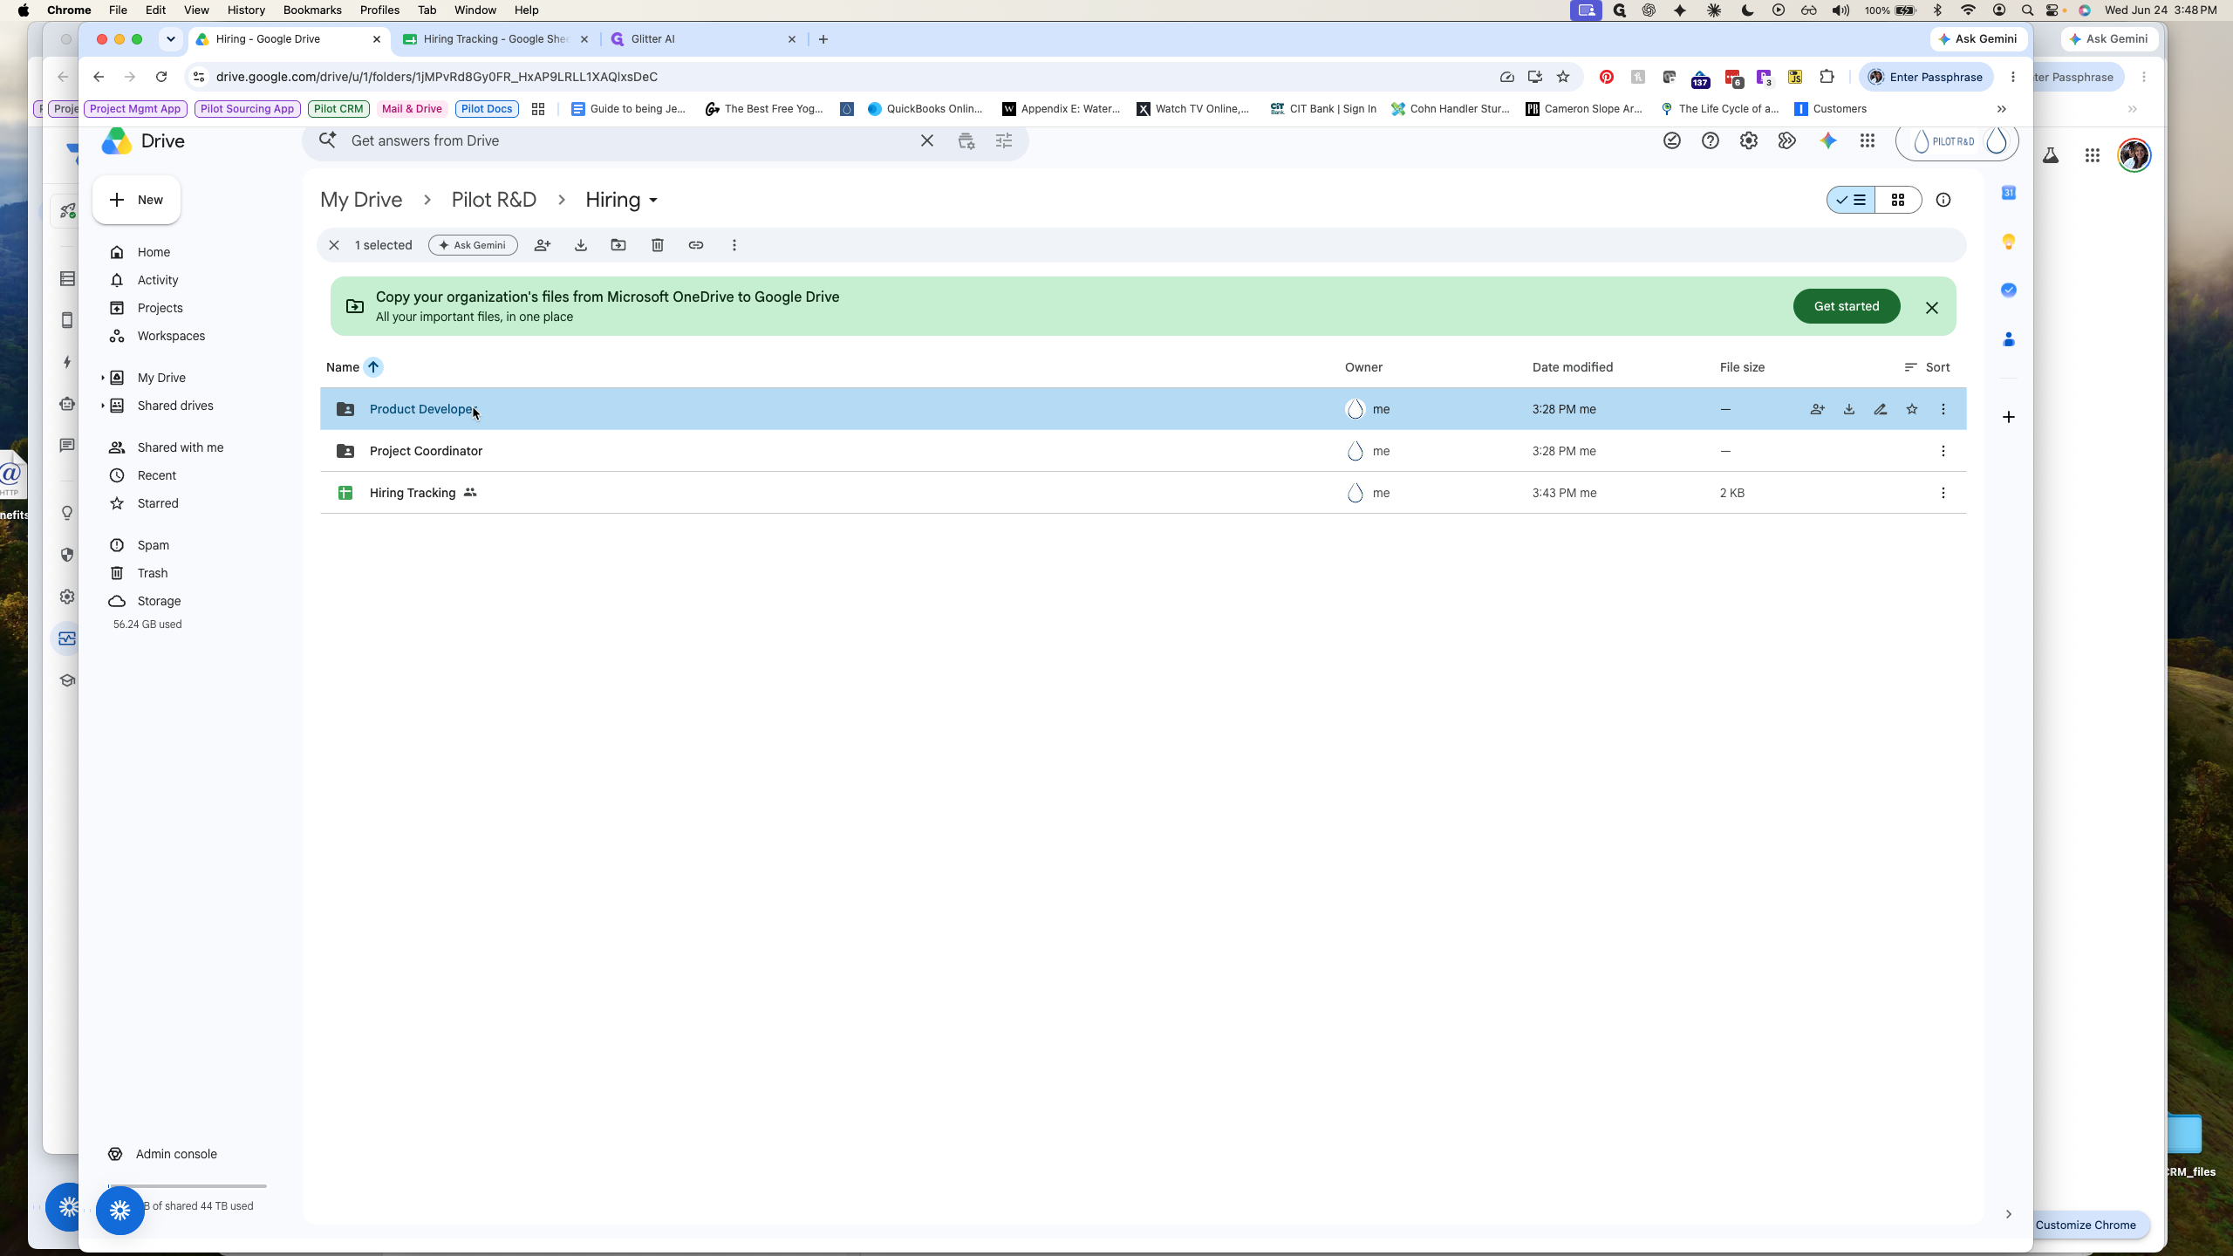This screenshot has width=2233, height=1256.
Task: Hide side panel with bottom chevron
Action: pos(2009,1214)
